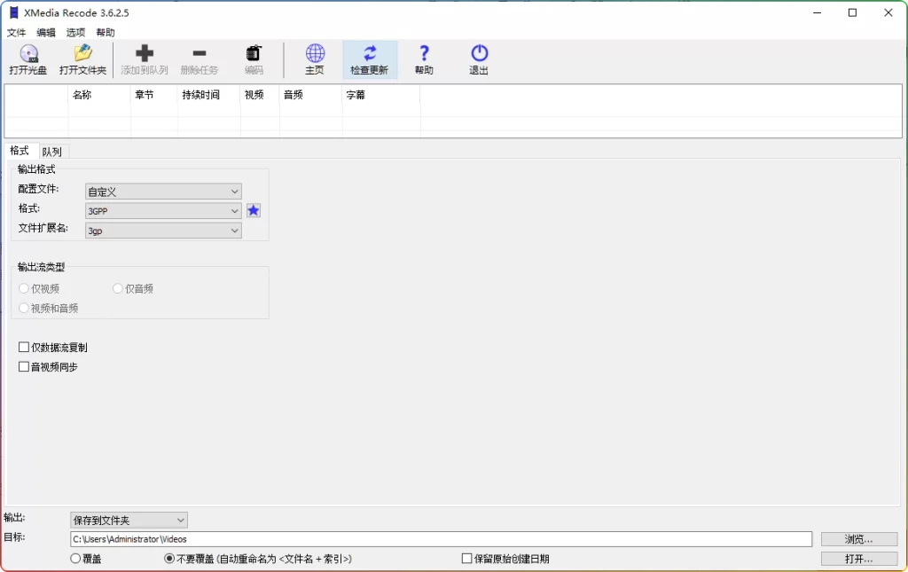Image resolution: width=908 pixels, height=572 pixels.
Task: Click the 打开… button
Action: 857,559
